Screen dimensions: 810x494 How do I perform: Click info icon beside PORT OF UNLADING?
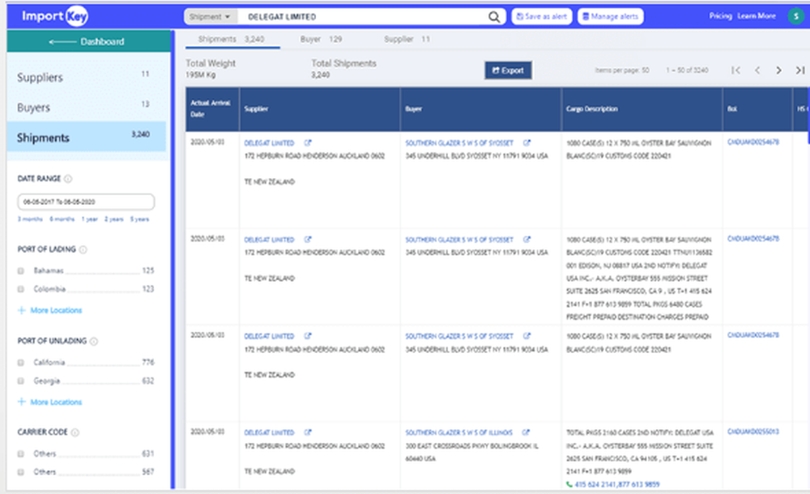point(93,341)
